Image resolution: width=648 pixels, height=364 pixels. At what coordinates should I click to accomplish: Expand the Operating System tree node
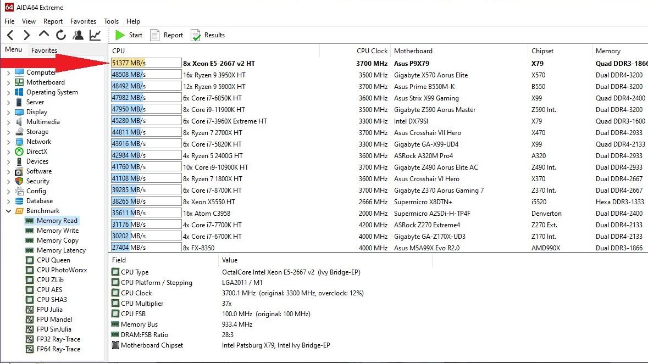pos(8,92)
